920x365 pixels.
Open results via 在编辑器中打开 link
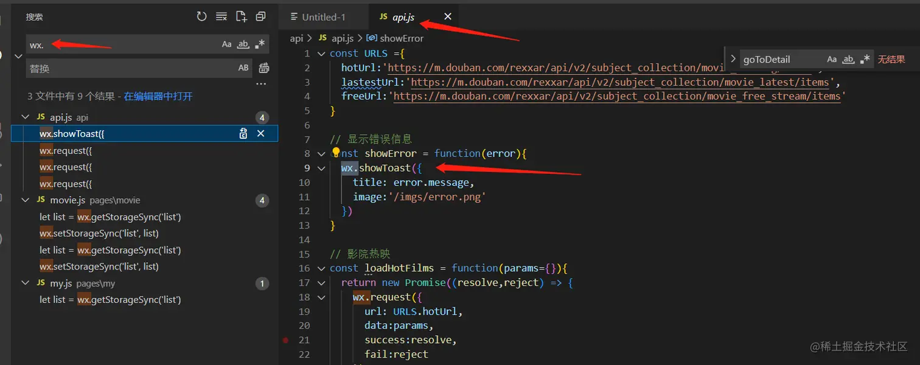[158, 96]
